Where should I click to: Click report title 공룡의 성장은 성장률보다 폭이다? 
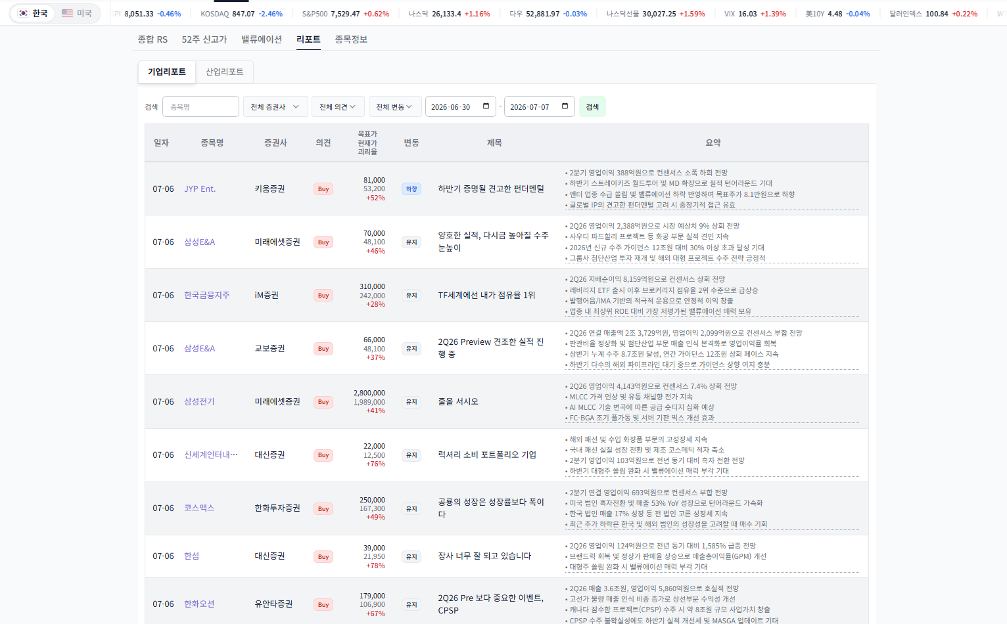[x=491, y=508]
